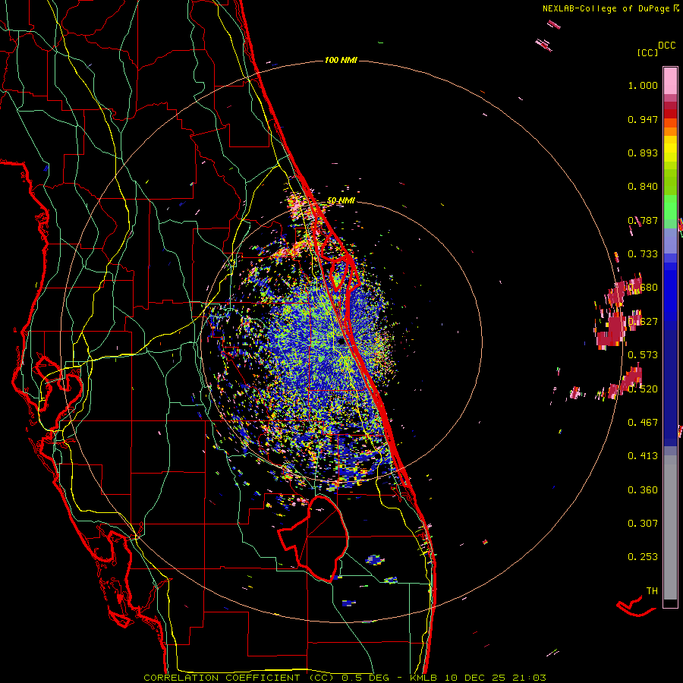Click the 10 DEC 25 date text
Viewport: 683px width, 683px height.
475,678
